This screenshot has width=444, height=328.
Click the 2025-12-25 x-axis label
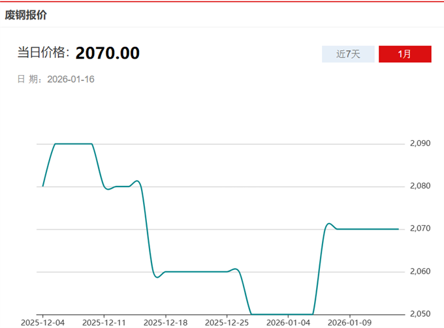click(x=227, y=322)
